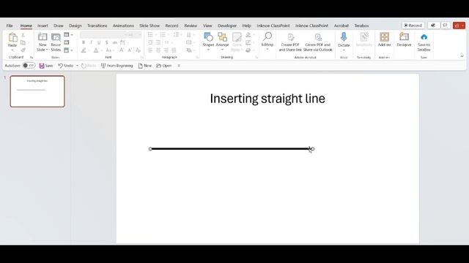Click the Font Color swatch
Screen dimensions: 469x263
coord(96,50)
